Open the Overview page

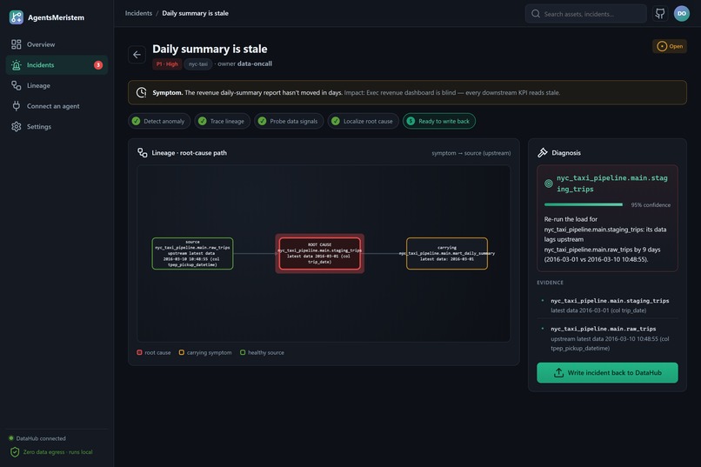pyautogui.click(x=57, y=44)
